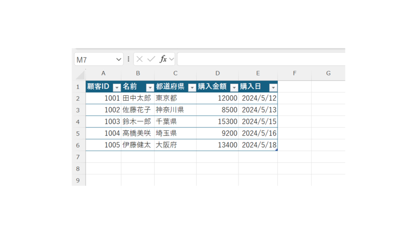Click the Cancel X icon in formula bar
417x234 pixels.
point(139,59)
